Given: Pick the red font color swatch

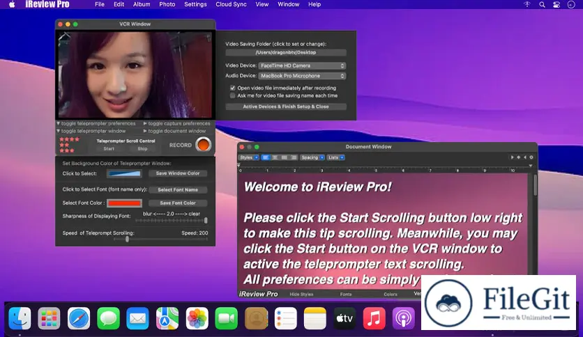Looking at the screenshot, I should tap(125, 203).
